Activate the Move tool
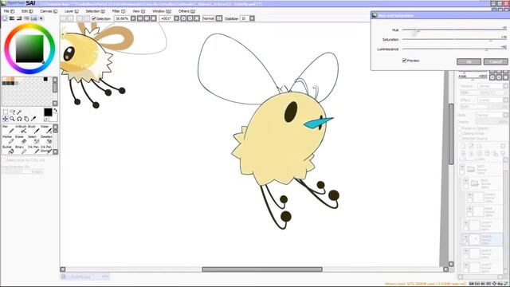 coord(6,119)
